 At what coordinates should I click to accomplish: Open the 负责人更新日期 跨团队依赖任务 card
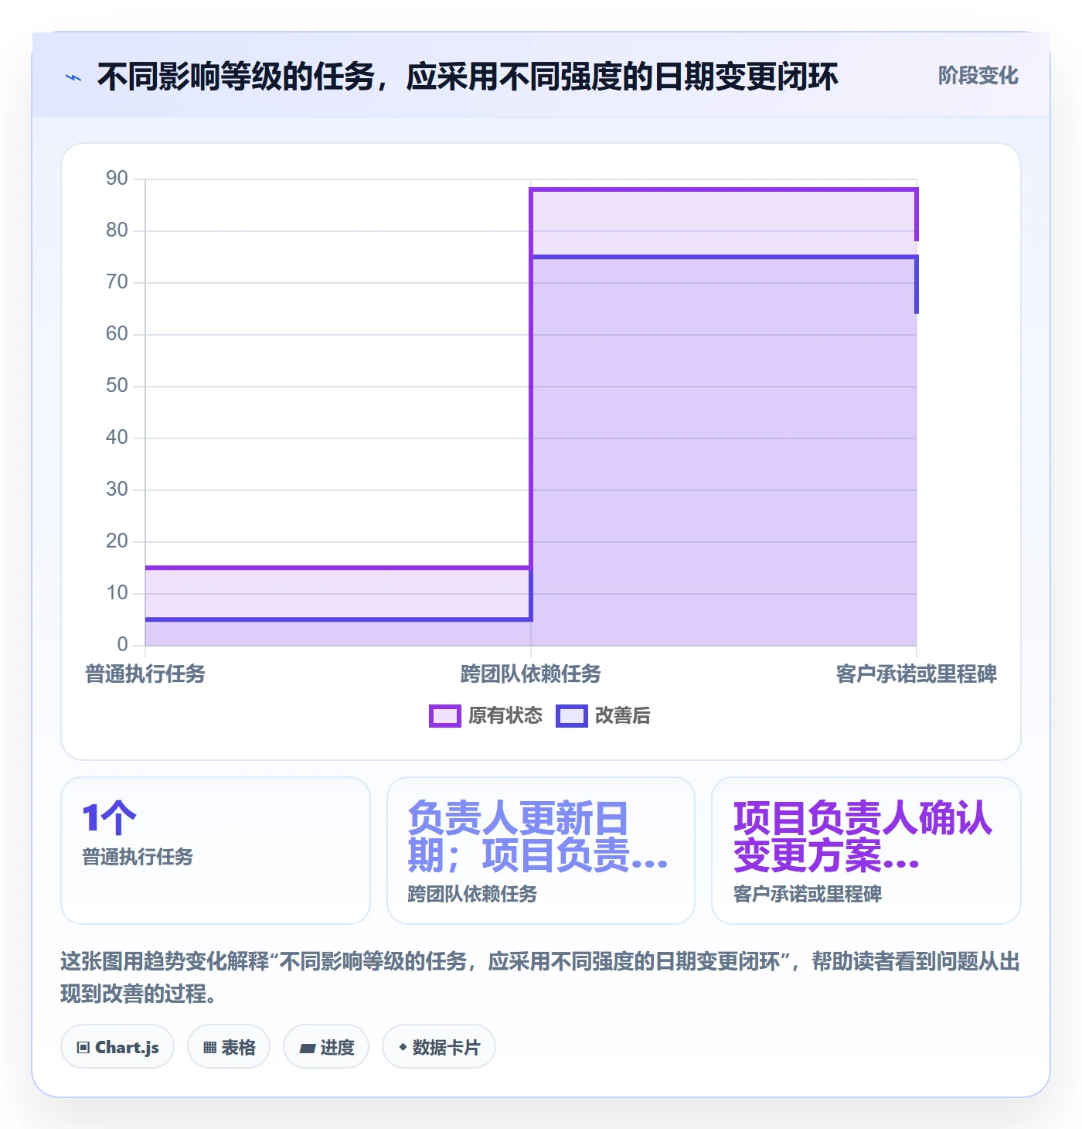541,851
